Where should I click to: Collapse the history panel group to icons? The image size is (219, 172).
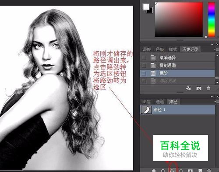pyautogui.click(x=212, y=45)
